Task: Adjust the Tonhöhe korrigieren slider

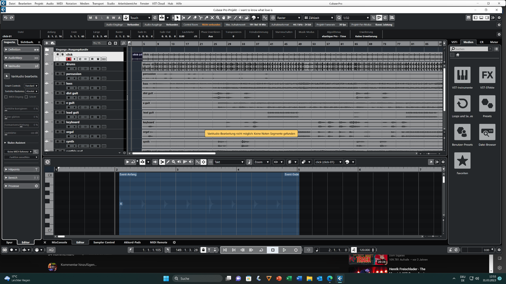Action: [21, 108]
